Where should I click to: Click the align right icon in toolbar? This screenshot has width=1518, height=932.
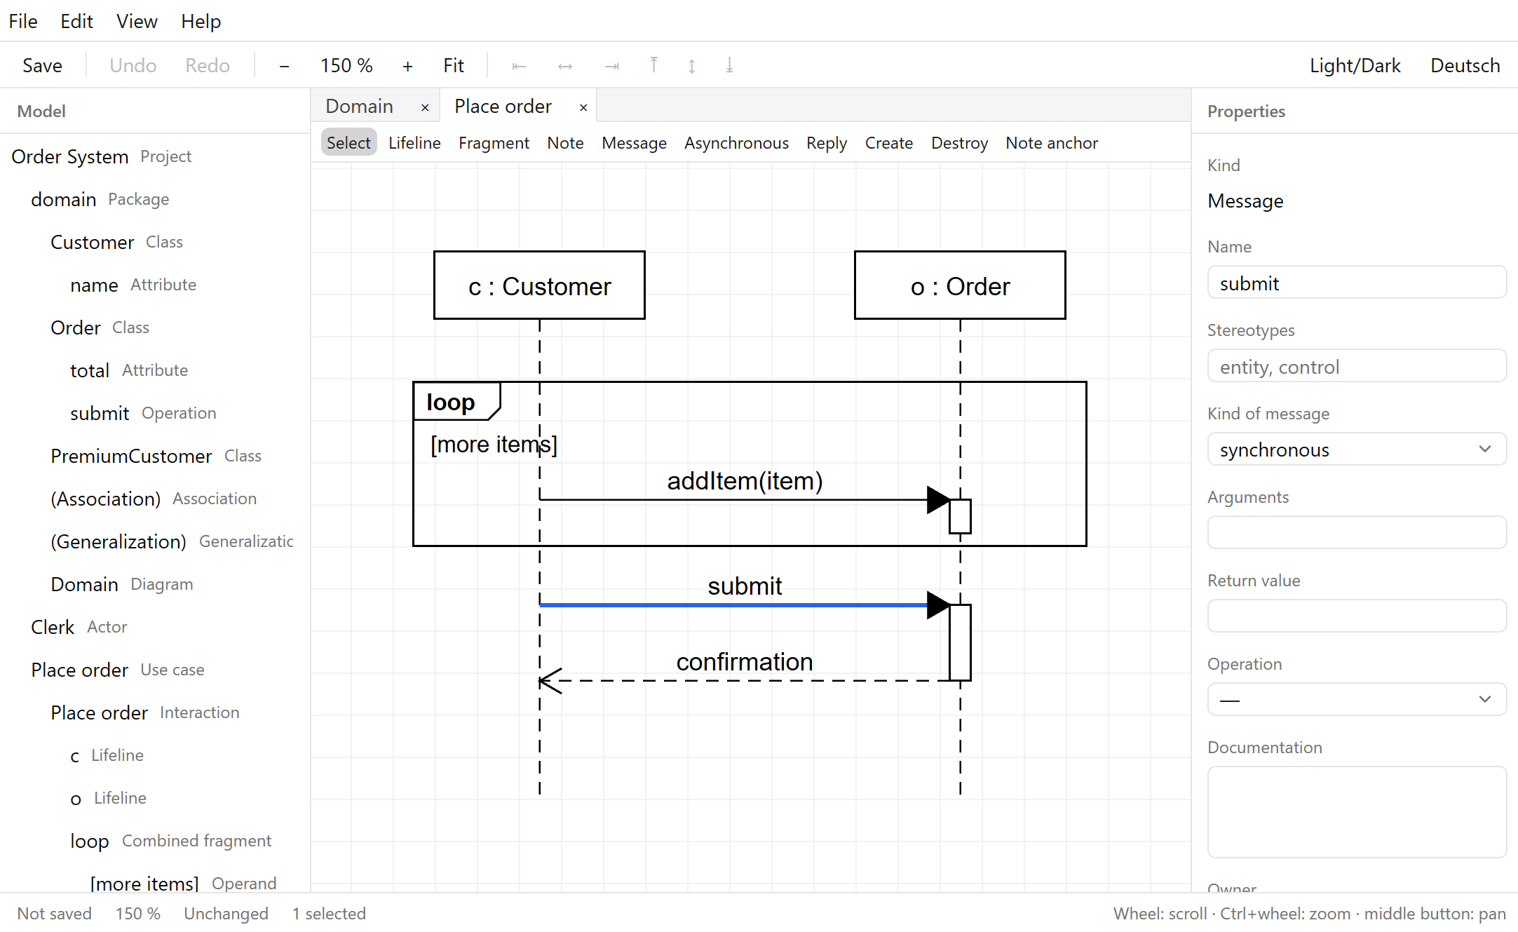coord(612,65)
